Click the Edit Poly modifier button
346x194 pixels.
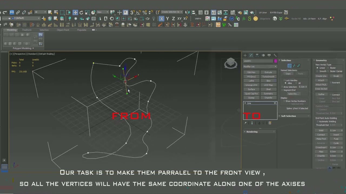[251, 72]
